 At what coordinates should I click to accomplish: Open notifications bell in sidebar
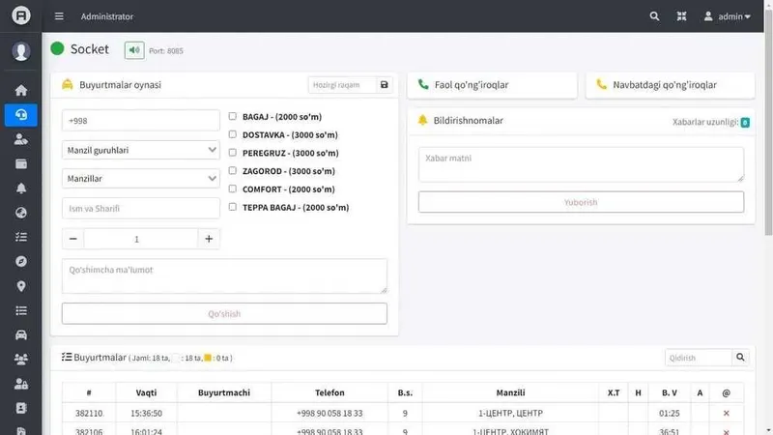tap(20, 188)
